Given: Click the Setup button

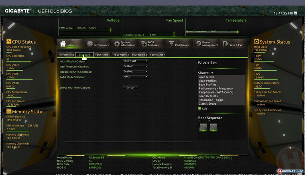Looking at the screenshot, I should pyautogui.click(x=130, y=87).
